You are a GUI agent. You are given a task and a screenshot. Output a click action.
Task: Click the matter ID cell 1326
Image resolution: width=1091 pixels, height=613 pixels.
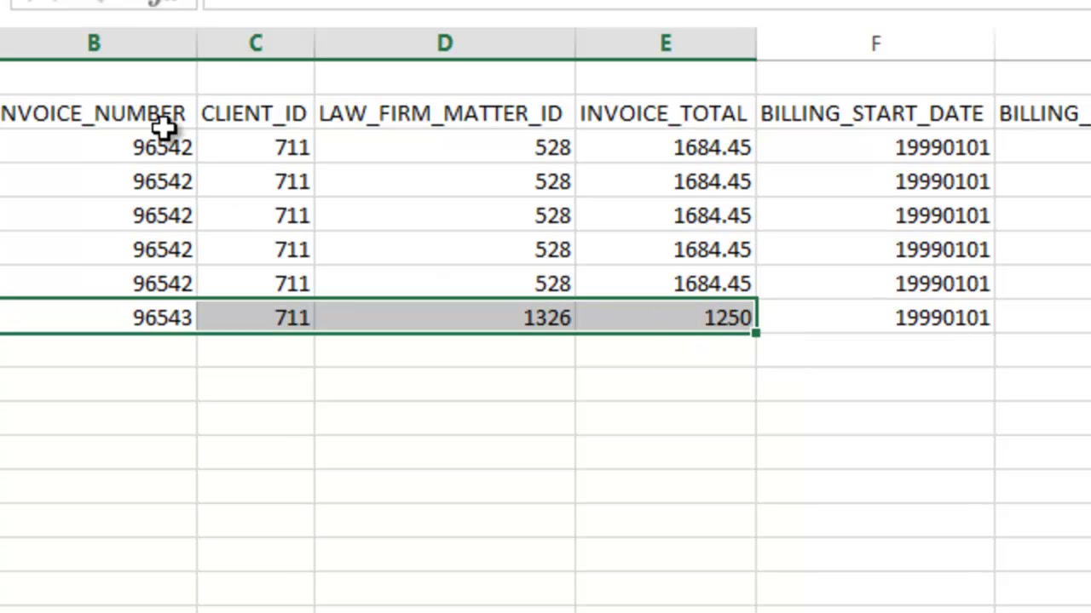point(445,318)
